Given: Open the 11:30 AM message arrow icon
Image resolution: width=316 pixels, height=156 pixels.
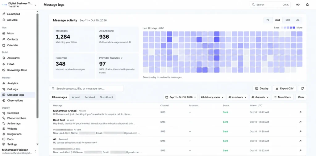Looking at the screenshot, I should tap(300, 131).
